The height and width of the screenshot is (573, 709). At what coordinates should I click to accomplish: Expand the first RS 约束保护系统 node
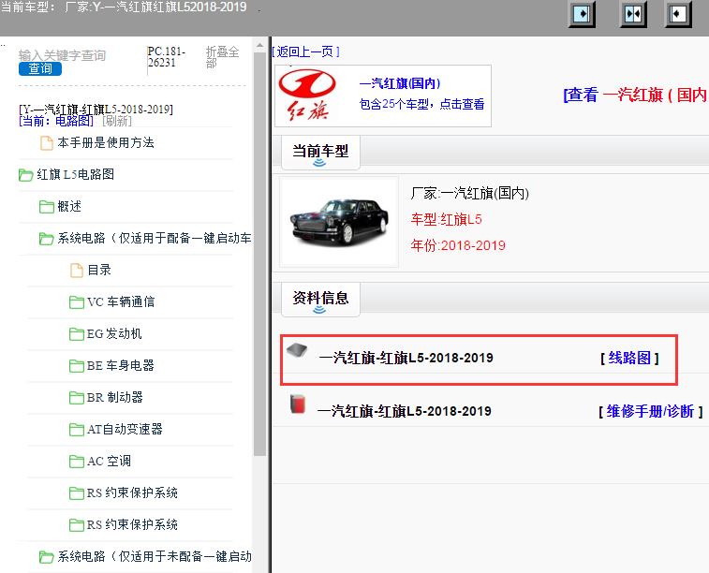coord(132,493)
